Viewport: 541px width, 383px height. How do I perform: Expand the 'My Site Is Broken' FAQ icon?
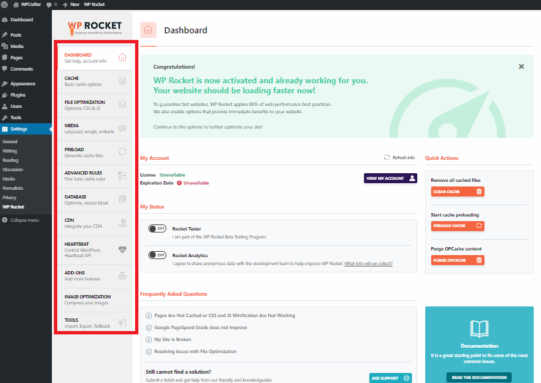click(x=148, y=340)
